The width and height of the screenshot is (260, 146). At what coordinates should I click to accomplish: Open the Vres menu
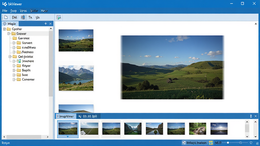click(23, 11)
